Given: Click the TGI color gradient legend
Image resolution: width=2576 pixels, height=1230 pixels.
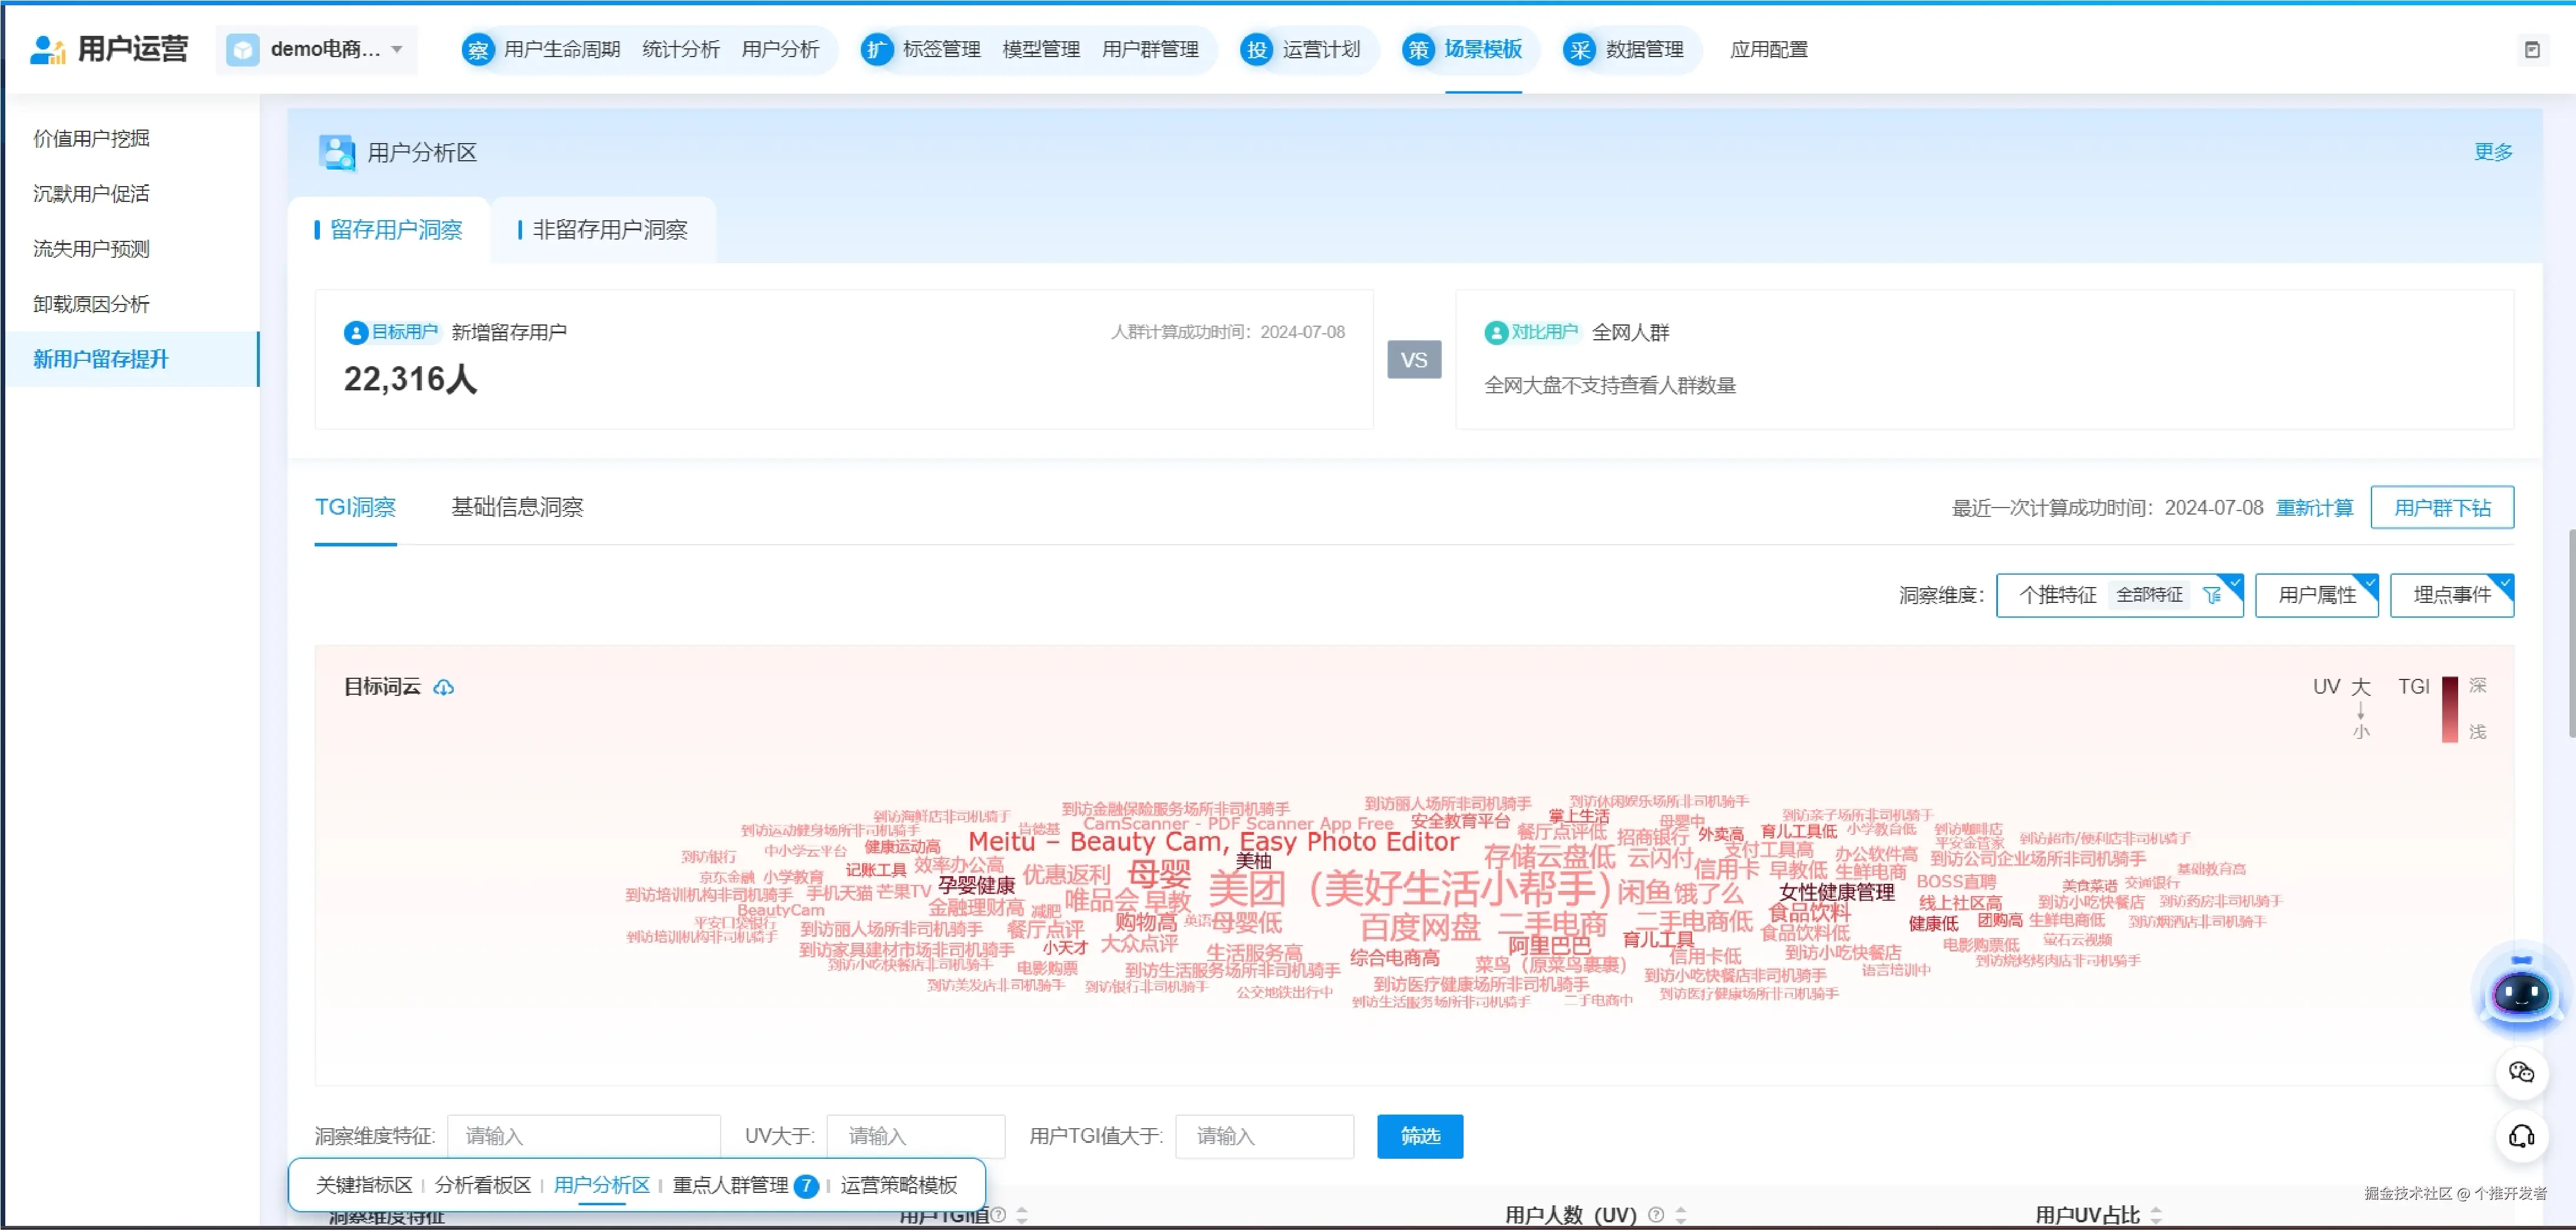Looking at the screenshot, I should click(x=2450, y=710).
